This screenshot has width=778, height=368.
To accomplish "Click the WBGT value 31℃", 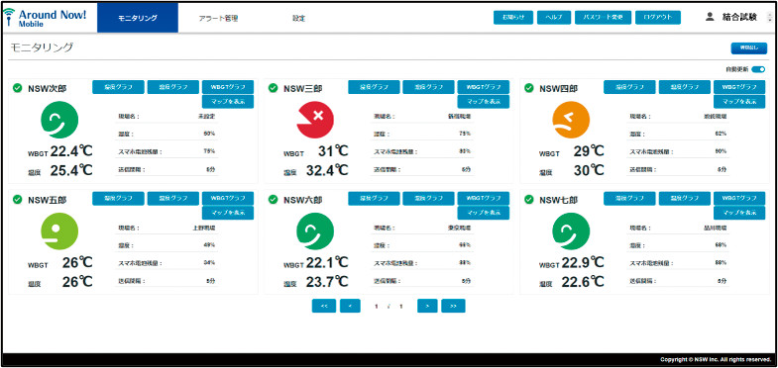I will coord(333,150).
